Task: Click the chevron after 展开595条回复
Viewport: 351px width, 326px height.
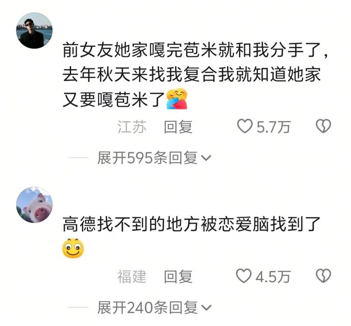Action: [x=206, y=158]
